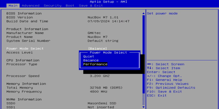Select the Main tab
Image resolution: width=219 pixels, height=109 pixels.
pos(13,6)
